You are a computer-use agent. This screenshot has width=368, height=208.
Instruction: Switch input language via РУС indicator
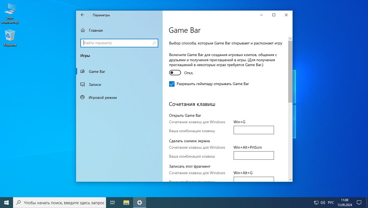pyautogui.click(x=331, y=202)
